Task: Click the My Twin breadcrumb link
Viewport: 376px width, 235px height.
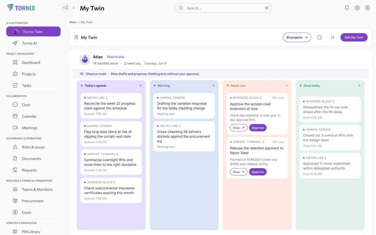Action: point(87,22)
